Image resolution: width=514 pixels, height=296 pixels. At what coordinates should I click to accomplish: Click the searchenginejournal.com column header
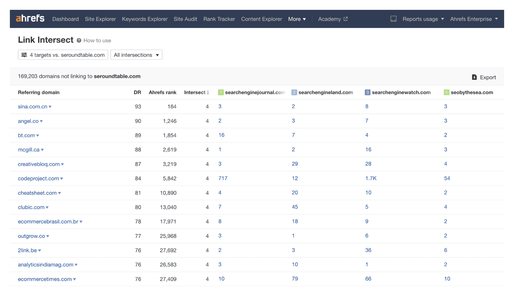[255, 93]
